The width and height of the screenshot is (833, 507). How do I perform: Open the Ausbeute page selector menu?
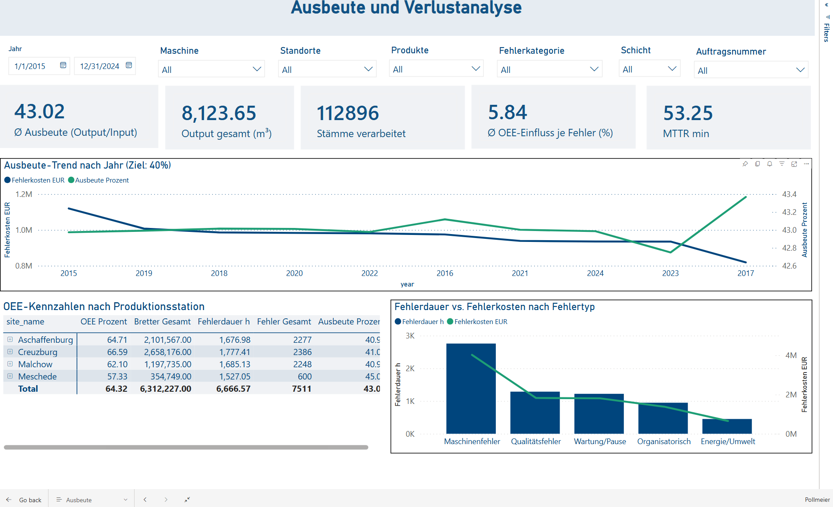click(x=92, y=500)
